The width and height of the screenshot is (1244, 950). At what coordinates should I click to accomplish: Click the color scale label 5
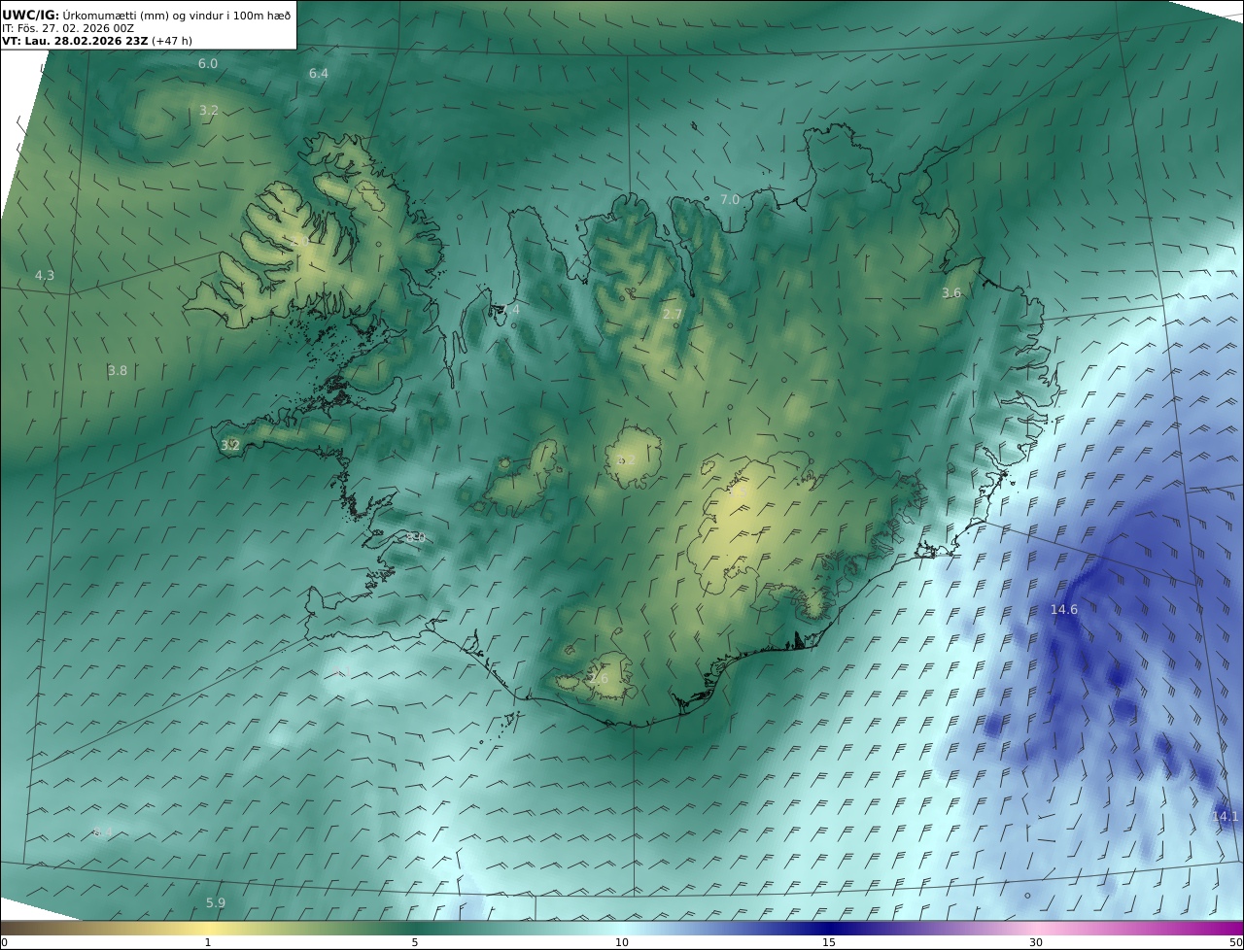[415, 942]
